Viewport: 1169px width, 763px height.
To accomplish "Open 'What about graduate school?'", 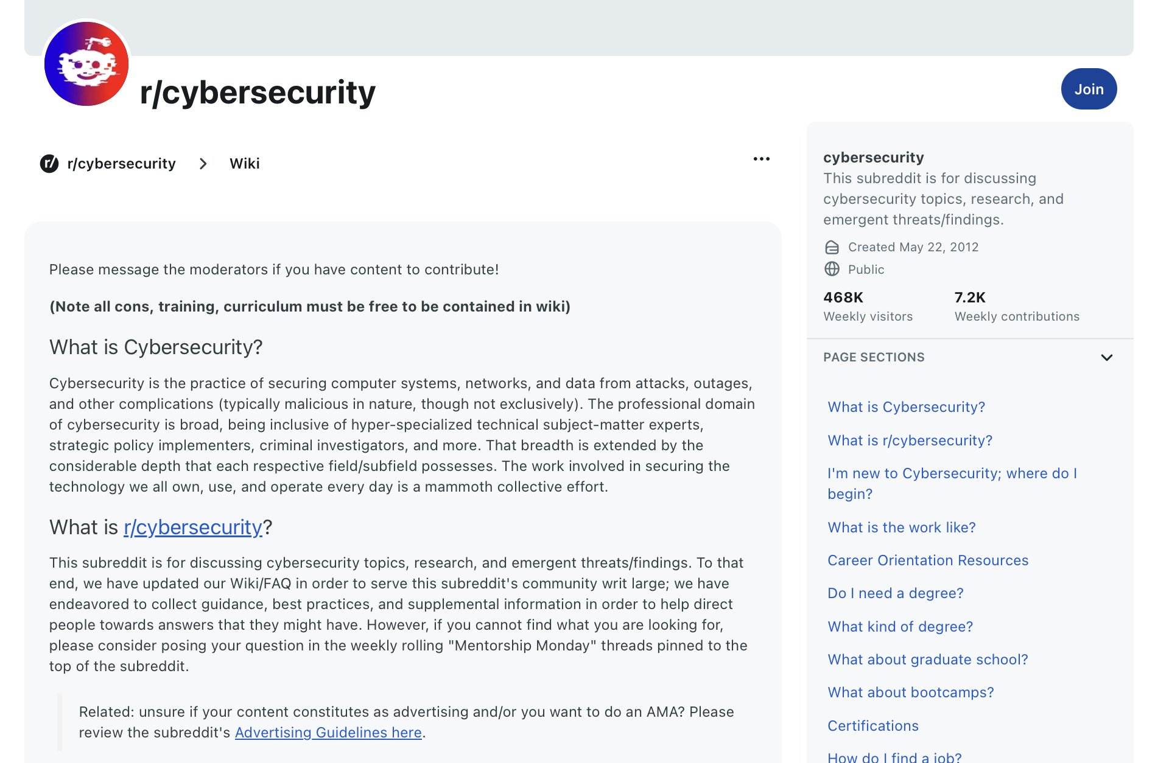I will pos(927,659).
